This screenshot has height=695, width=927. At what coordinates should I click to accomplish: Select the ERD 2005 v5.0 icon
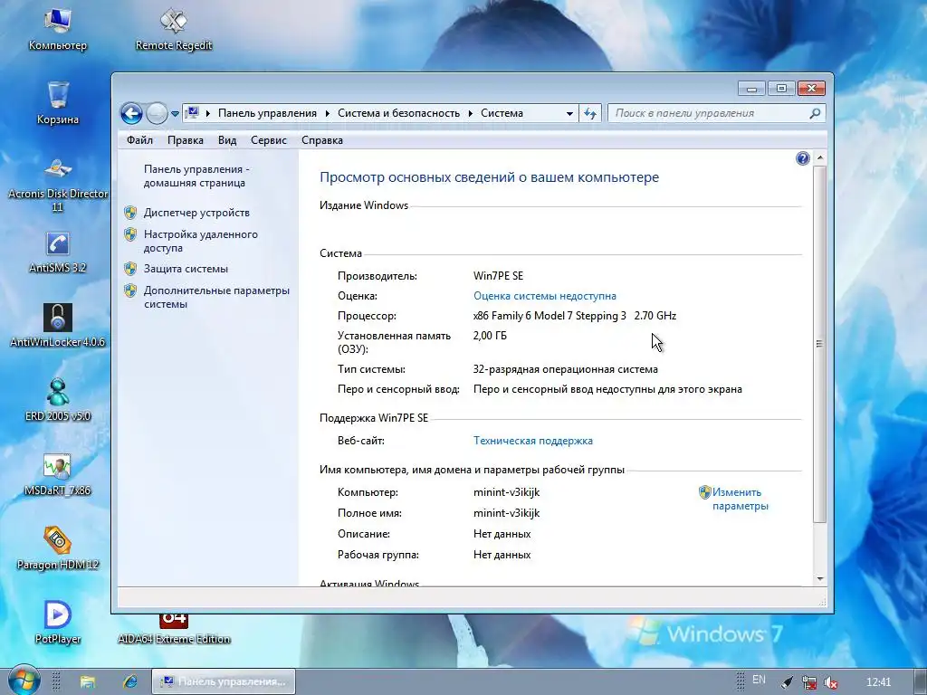[57, 400]
